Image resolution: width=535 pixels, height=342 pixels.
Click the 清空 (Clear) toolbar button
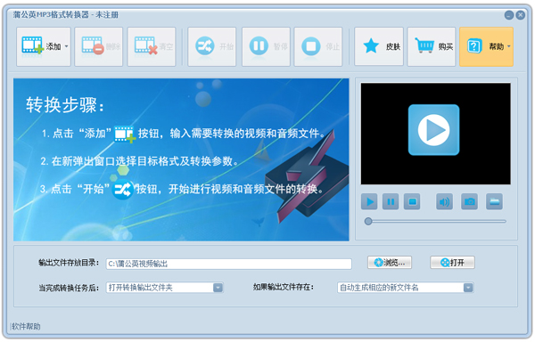(152, 46)
